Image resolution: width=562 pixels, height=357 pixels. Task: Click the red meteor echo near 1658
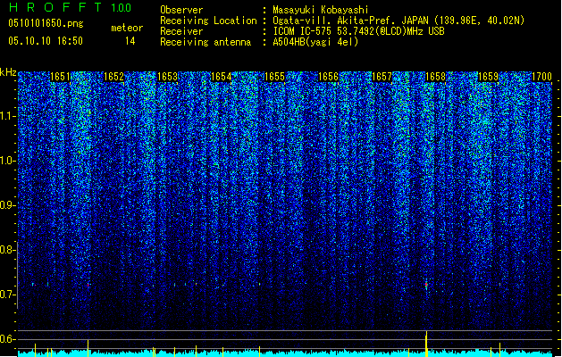click(x=426, y=285)
